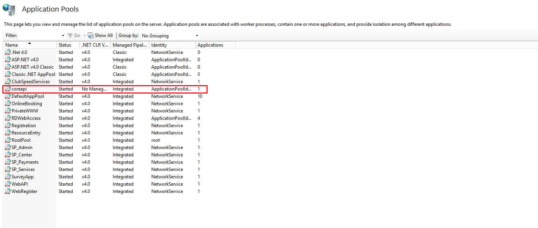This screenshot has width=538, height=228.
Task: Click the Started status of SP_Admin
Action: (66, 148)
